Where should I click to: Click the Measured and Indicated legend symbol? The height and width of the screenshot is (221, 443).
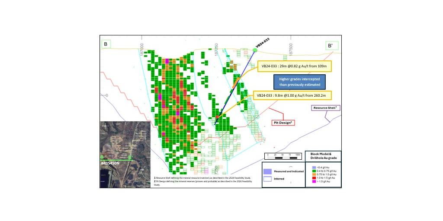pos(268,171)
